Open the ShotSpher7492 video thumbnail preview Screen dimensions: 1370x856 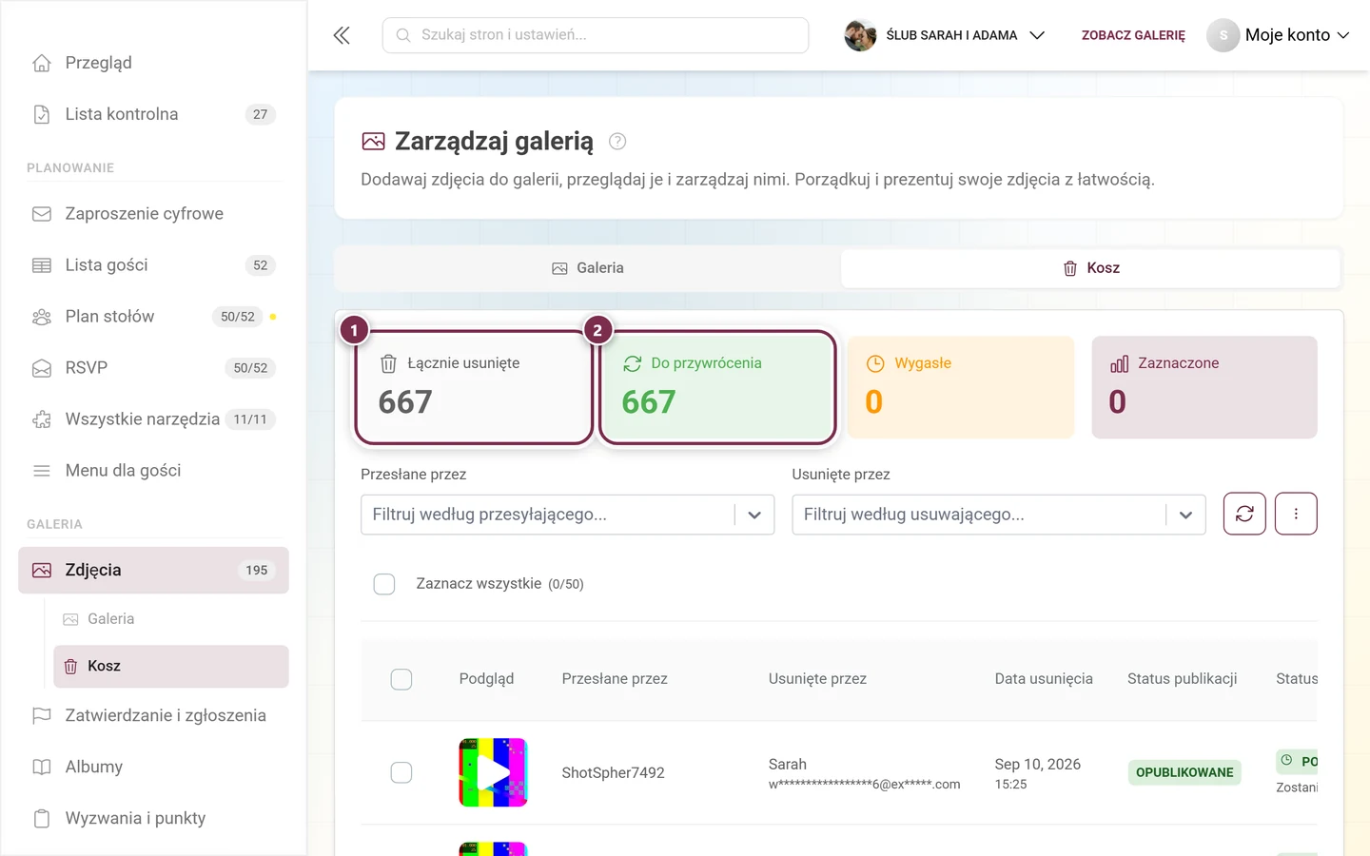pos(493,772)
